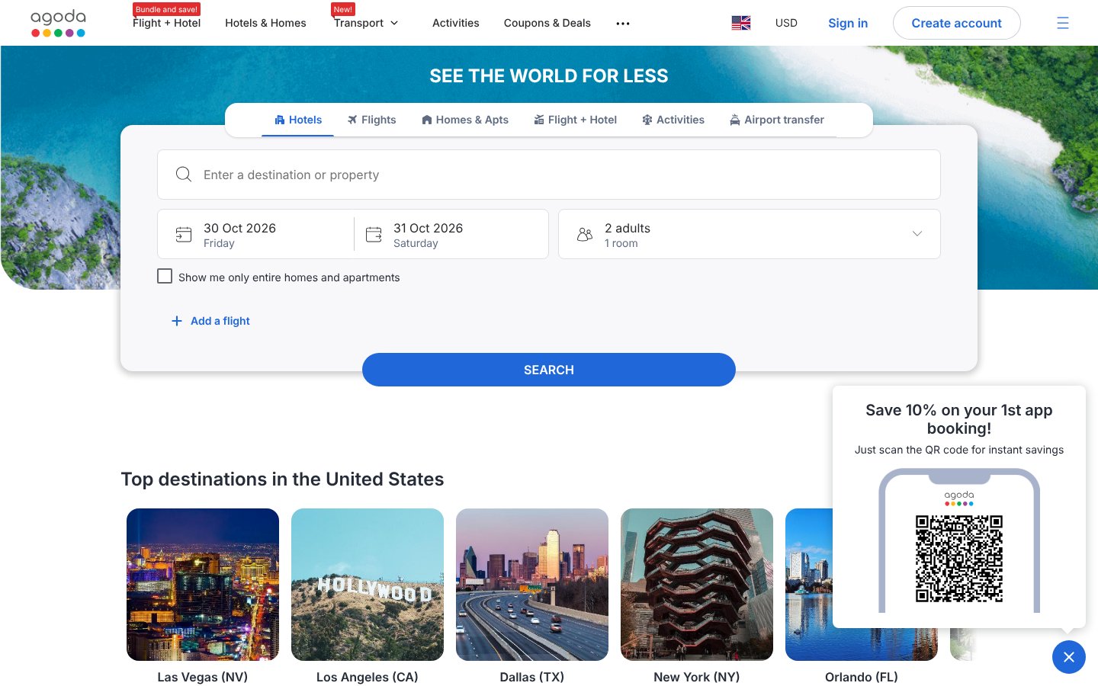Close the app booking popup
Image resolution: width=1098 pixels, height=686 pixels.
[1069, 657]
